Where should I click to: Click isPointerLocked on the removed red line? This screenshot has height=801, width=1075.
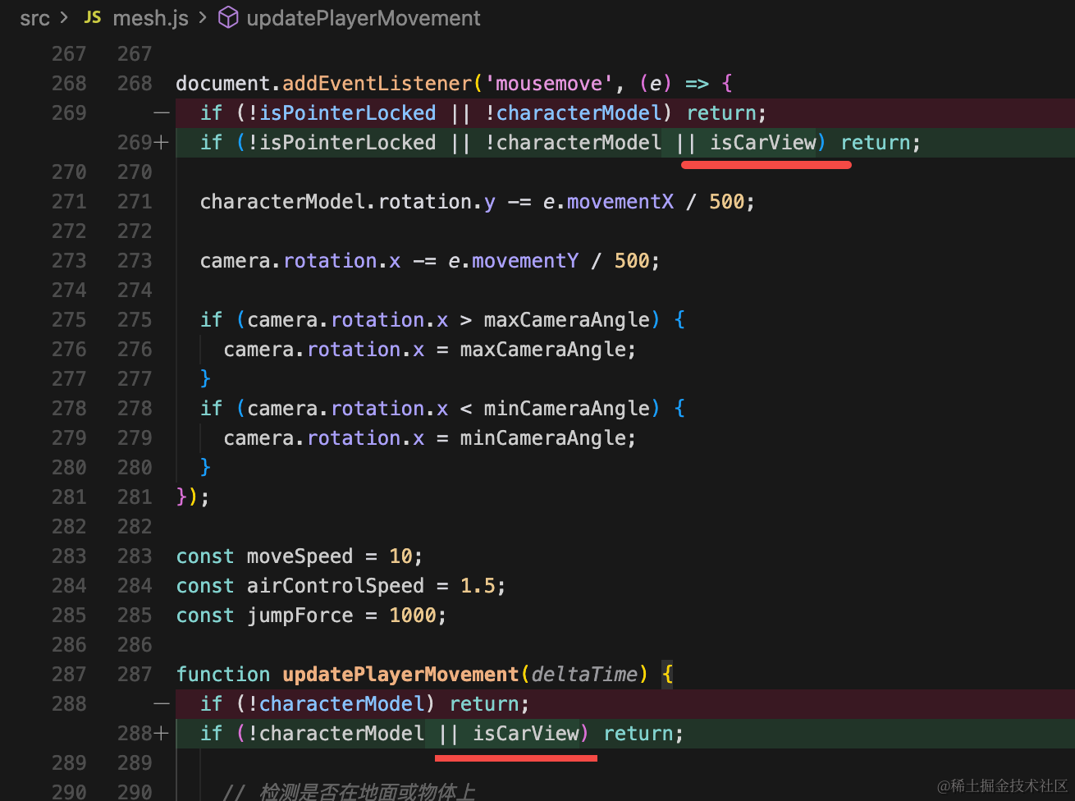pos(348,112)
